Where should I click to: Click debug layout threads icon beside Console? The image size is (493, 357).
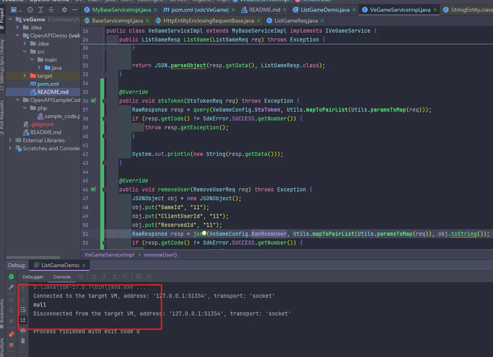click(81, 277)
